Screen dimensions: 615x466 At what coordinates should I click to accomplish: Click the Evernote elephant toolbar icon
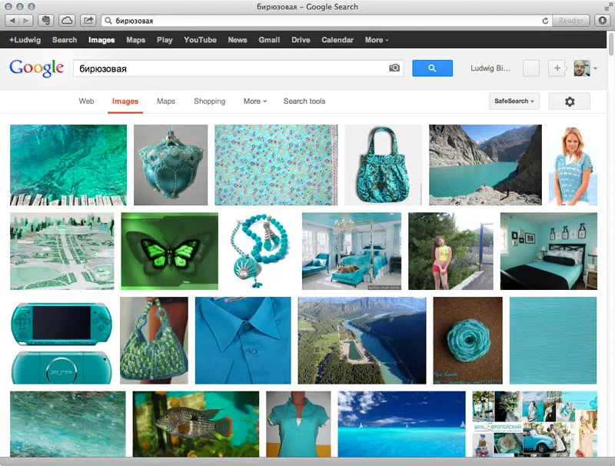(x=46, y=21)
